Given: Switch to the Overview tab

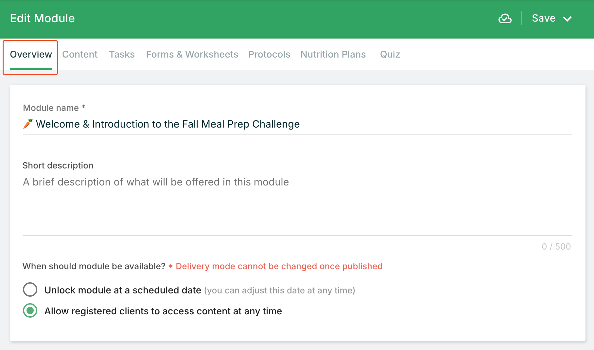Looking at the screenshot, I should click(x=31, y=54).
